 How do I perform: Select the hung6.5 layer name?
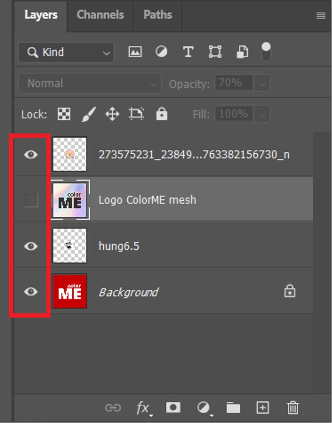[119, 246]
